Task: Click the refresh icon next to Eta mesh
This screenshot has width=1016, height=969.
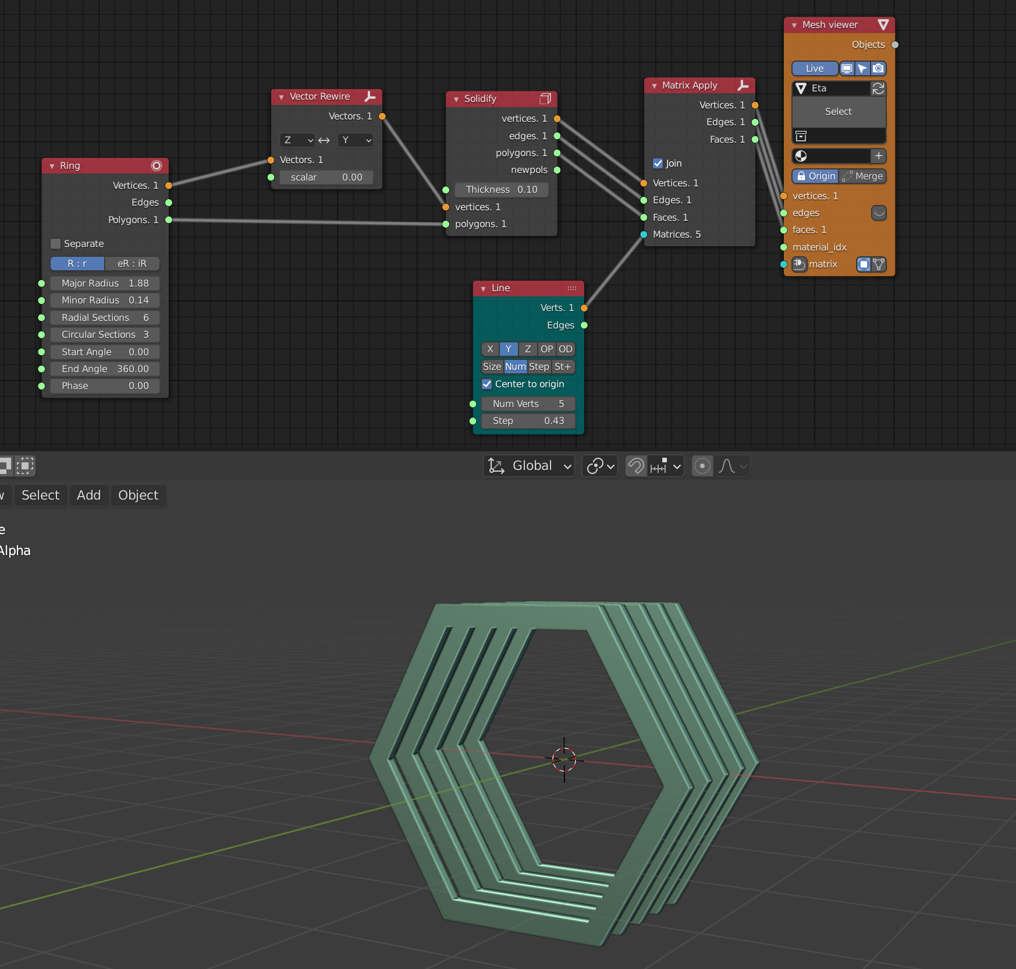Action: click(879, 89)
